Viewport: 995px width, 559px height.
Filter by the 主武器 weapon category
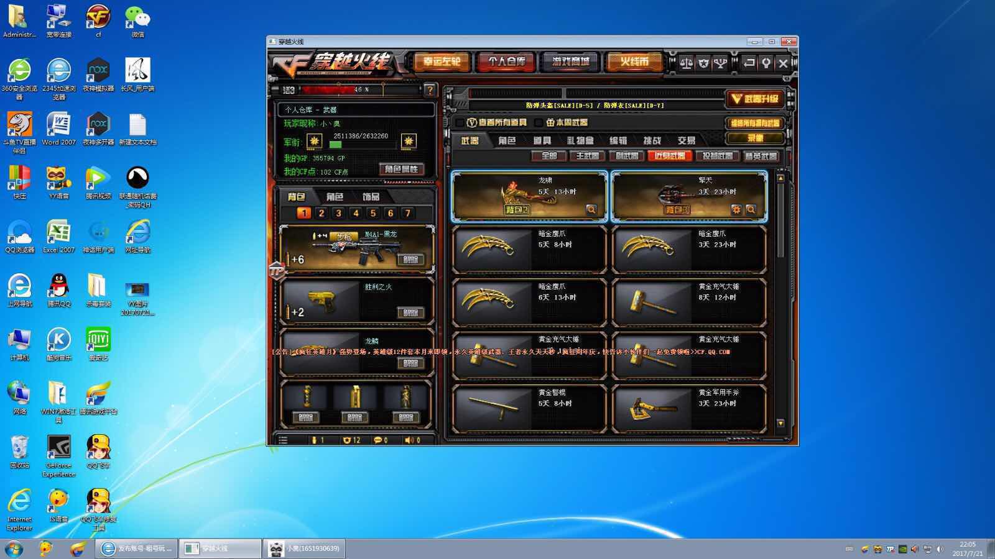[588, 156]
